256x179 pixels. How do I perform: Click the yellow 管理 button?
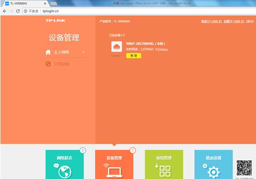(133, 56)
